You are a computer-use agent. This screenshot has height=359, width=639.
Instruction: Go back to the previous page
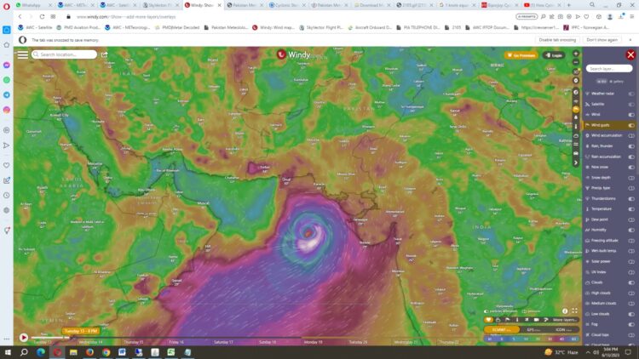[x=20, y=17]
